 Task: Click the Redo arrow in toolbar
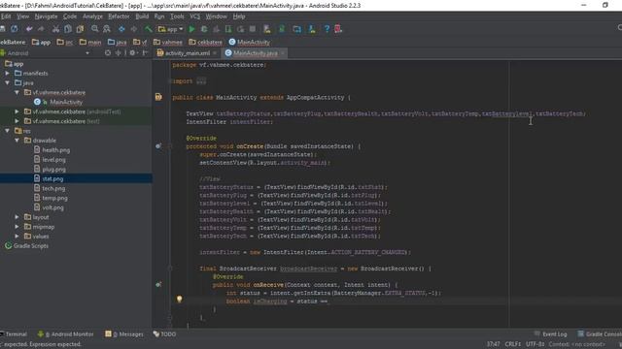pos(41,29)
